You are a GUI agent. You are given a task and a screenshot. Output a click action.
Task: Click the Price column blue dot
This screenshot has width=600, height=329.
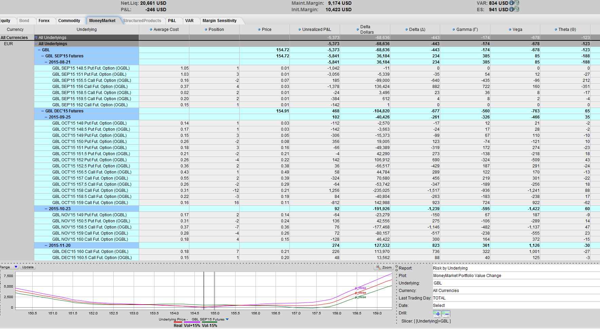tap(259, 30)
